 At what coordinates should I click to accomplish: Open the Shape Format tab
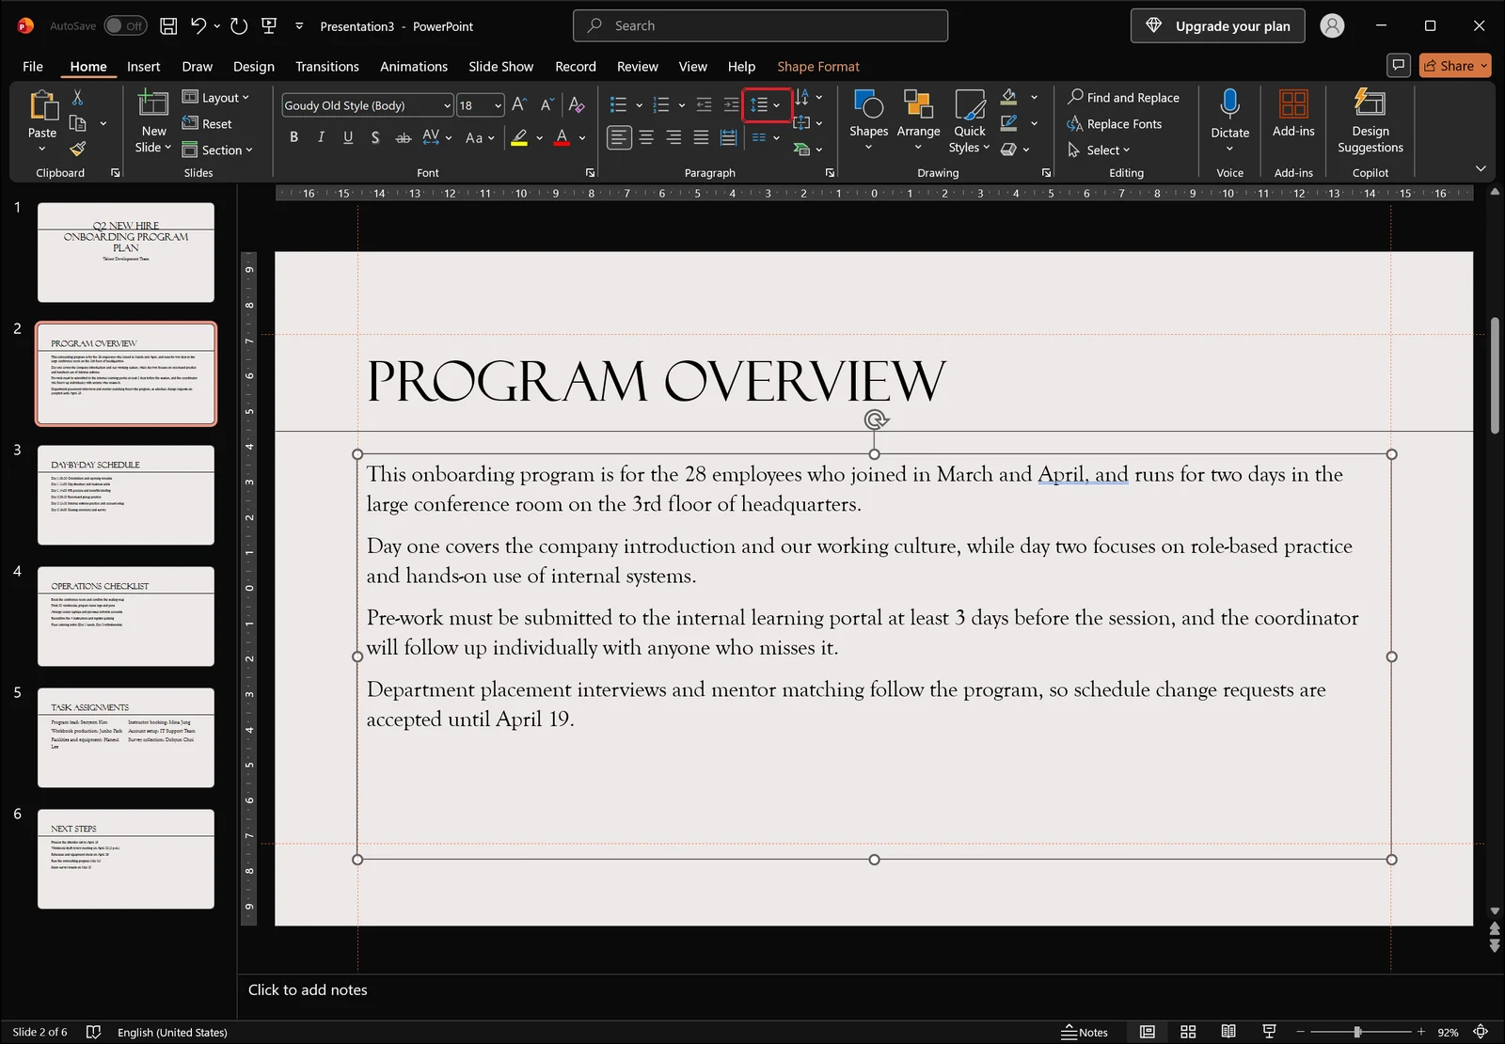(x=818, y=66)
